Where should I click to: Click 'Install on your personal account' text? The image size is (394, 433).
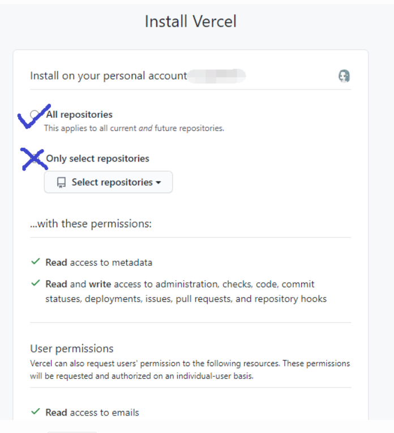click(108, 75)
